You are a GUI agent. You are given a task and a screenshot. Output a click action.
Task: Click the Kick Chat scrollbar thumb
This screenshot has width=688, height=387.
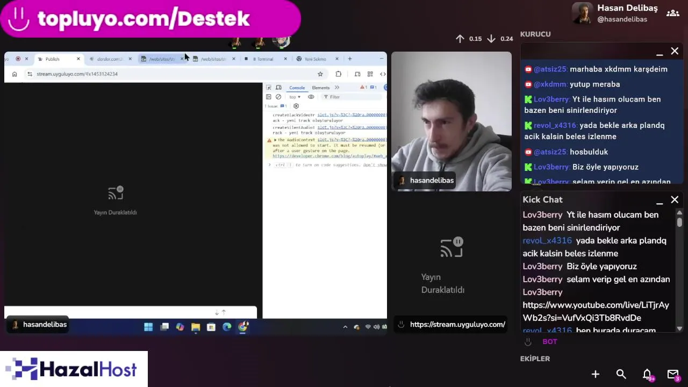click(x=679, y=221)
